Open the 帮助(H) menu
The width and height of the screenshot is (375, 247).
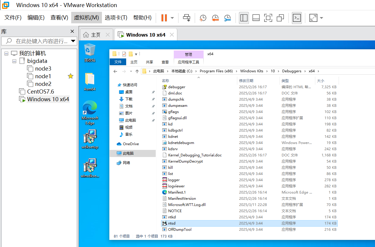tap(142, 18)
